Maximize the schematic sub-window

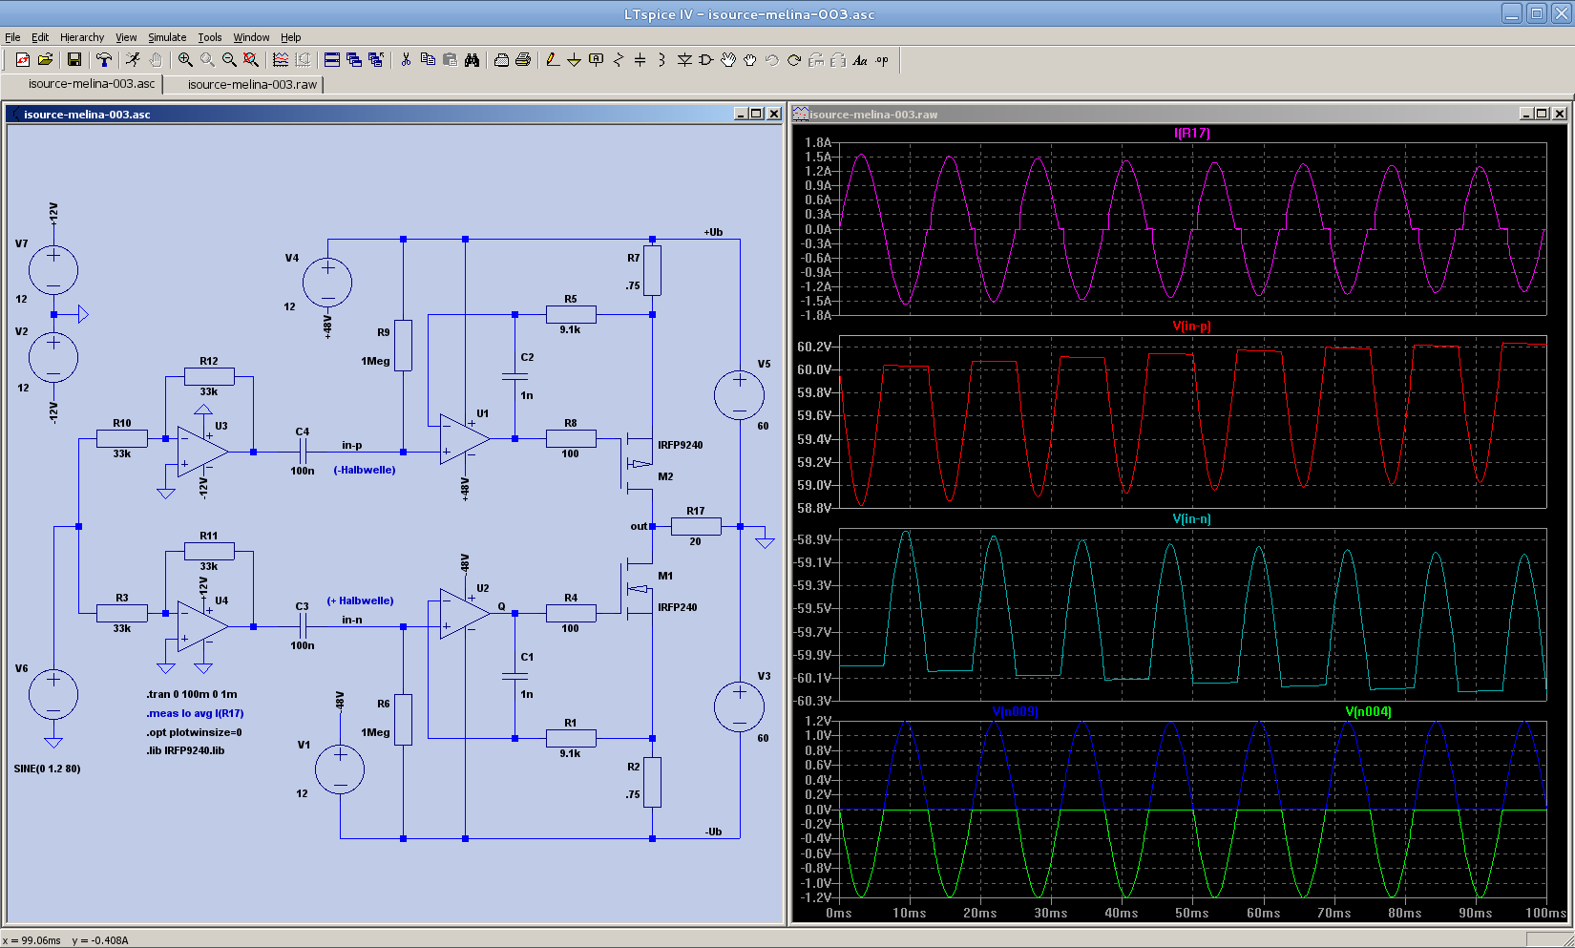point(757,114)
